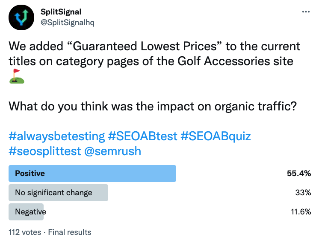Viewport: 319px width, 240px height.
Task: Click the 55.4% poll result
Action: click(298, 173)
